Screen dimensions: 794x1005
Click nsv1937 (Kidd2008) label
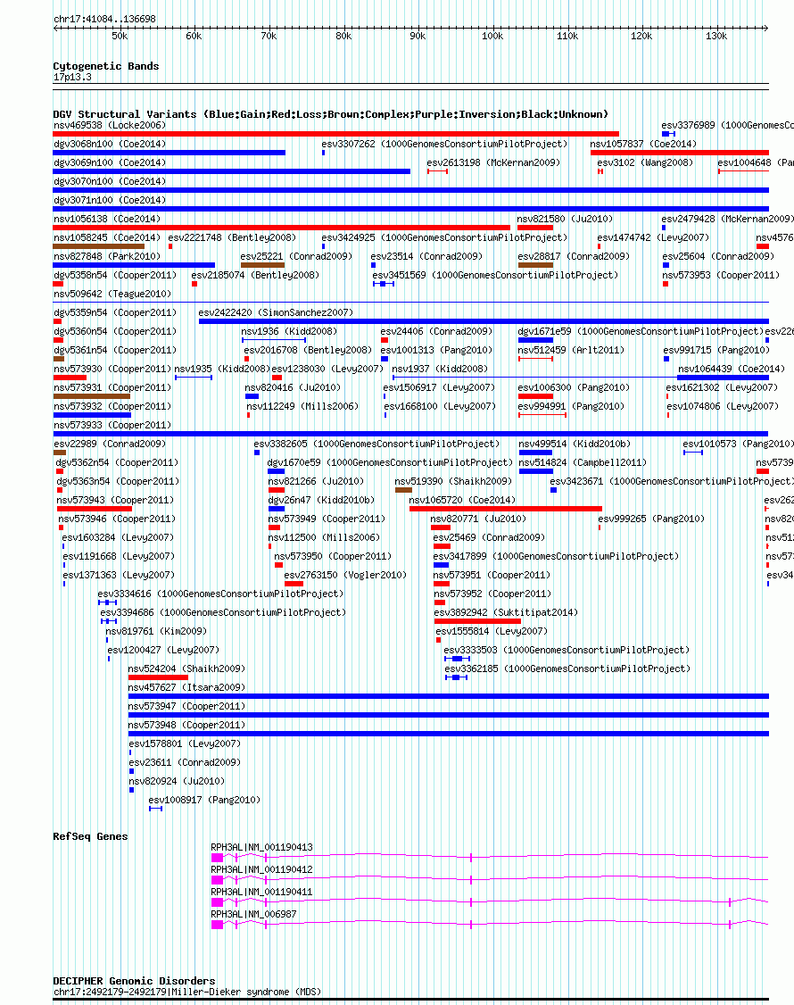point(440,369)
